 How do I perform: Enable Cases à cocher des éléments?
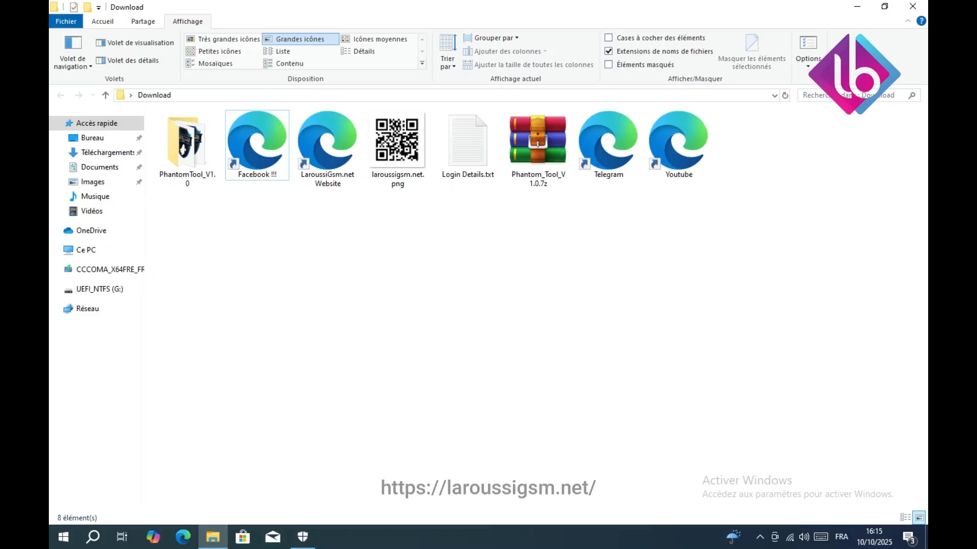point(609,38)
